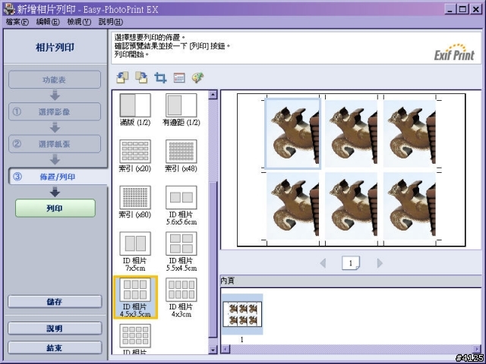This screenshot has width=486, height=364.
Task: Go to the 功能表 menu step
Action: (x=55, y=80)
